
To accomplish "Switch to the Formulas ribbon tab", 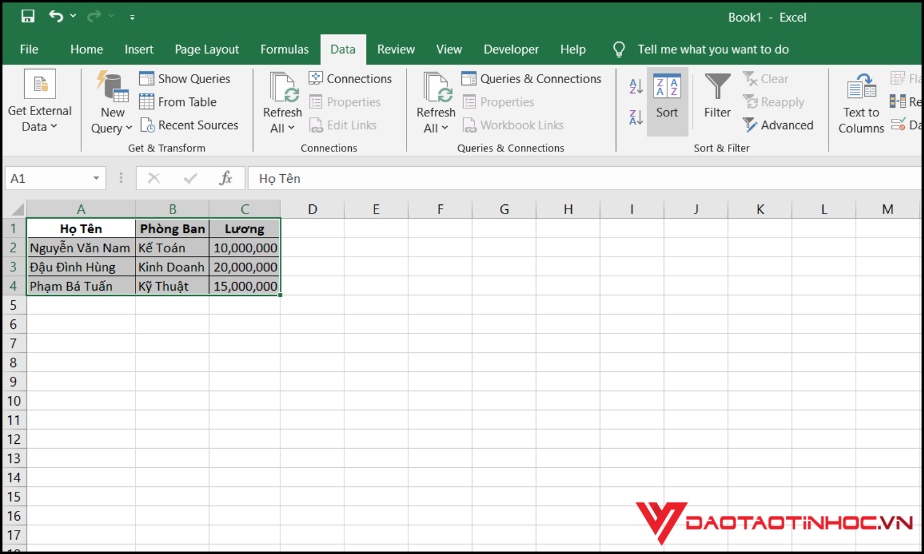I will [284, 49].
